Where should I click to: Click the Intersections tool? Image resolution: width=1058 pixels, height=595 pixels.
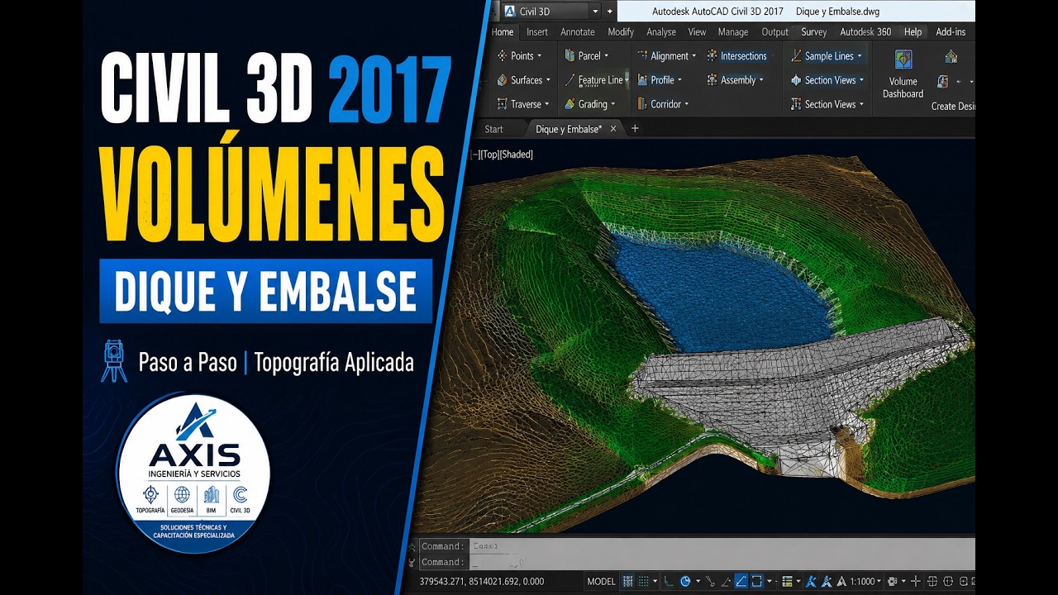tap(736, 56)
